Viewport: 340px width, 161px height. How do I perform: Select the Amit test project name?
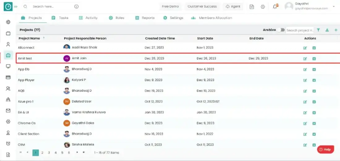(x=25, y=58)
